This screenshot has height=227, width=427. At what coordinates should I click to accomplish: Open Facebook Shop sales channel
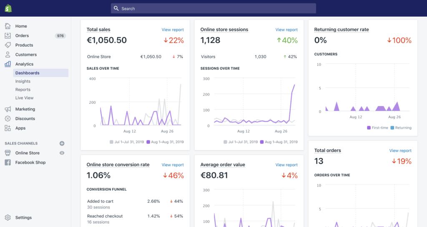click(30, 162)
